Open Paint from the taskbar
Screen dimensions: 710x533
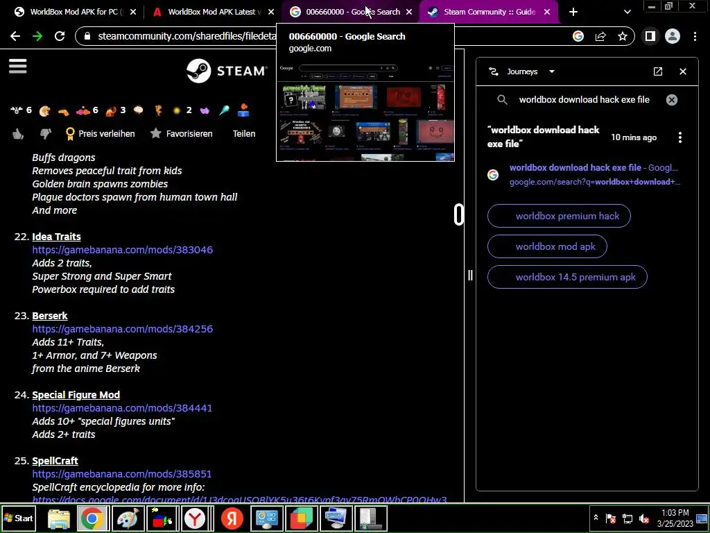[128, 518]
